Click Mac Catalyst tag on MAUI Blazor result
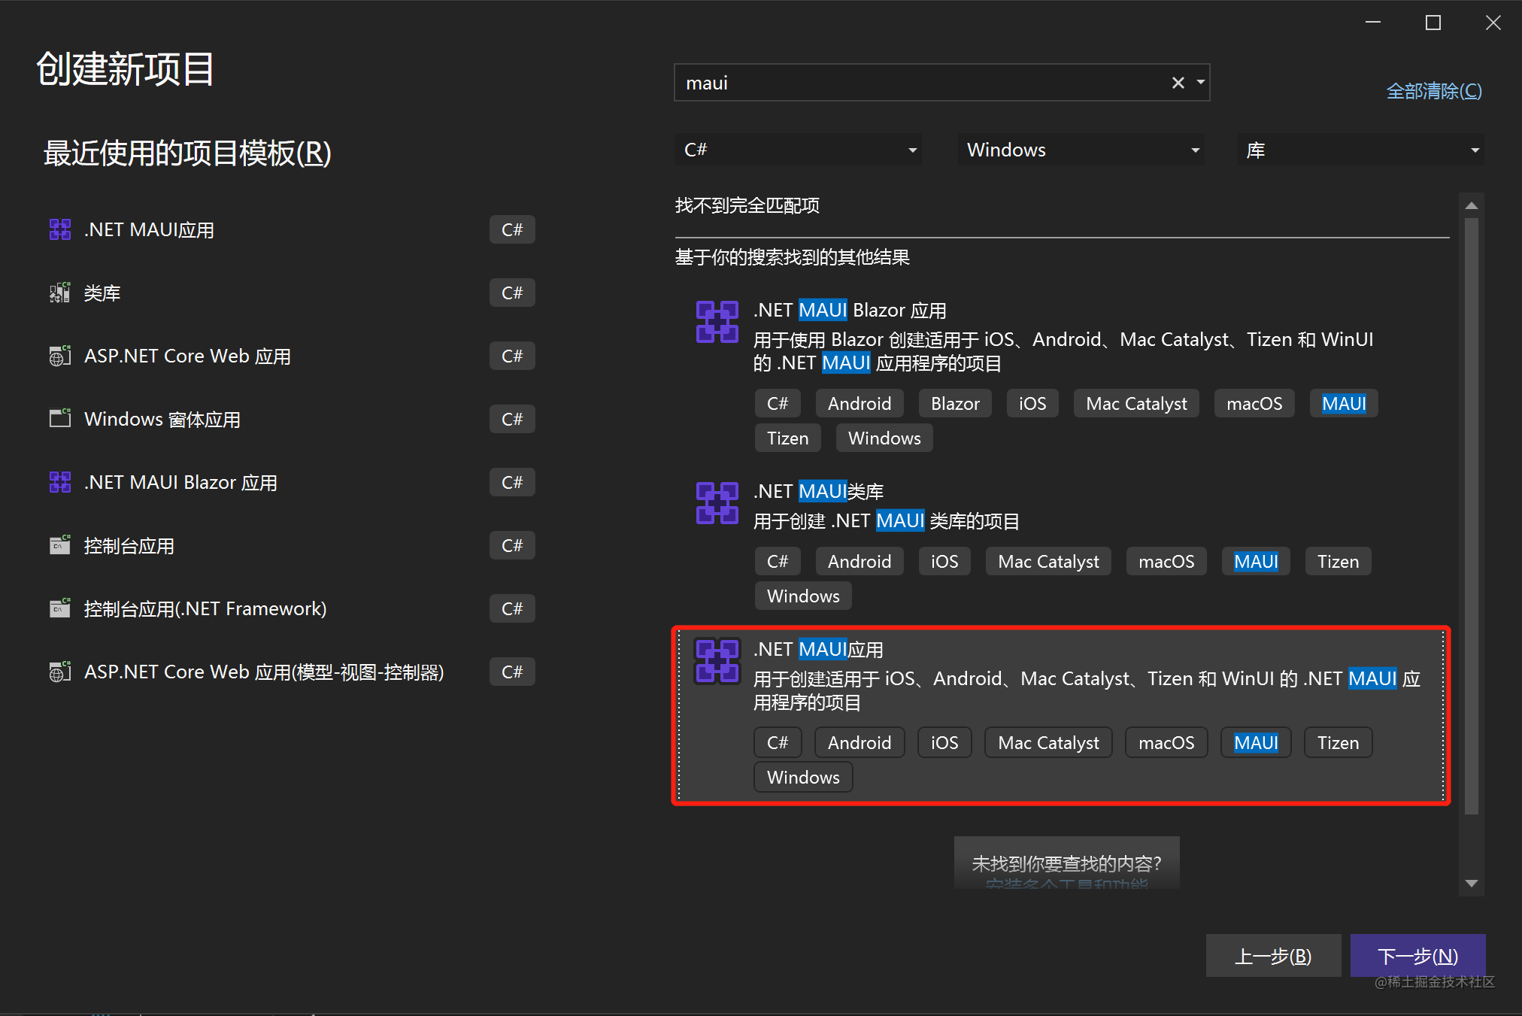Viewport: 1522px width, 1016px height. [x=1136, y=404]
